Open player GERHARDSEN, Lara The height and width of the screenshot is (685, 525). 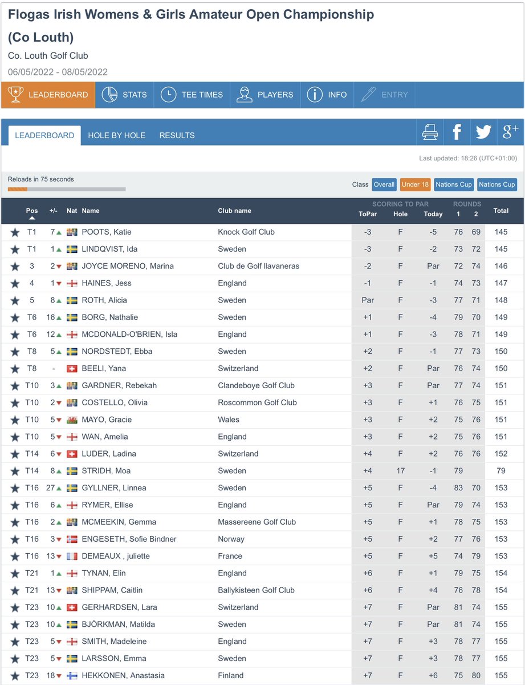[120, 608]
